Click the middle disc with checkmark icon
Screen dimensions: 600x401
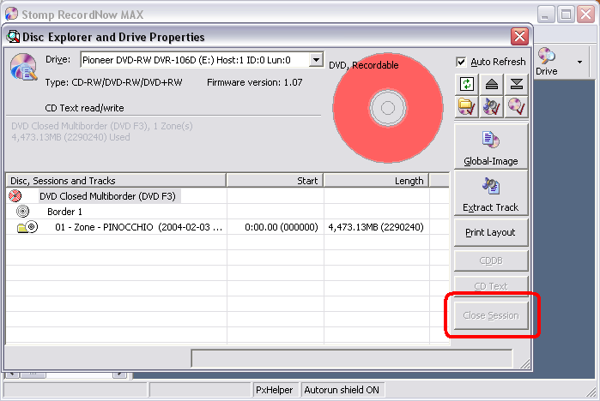point(491,106)
